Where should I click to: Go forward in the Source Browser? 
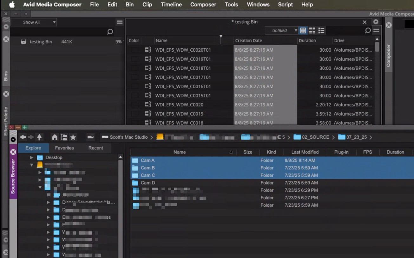click(x=31, y=137)
